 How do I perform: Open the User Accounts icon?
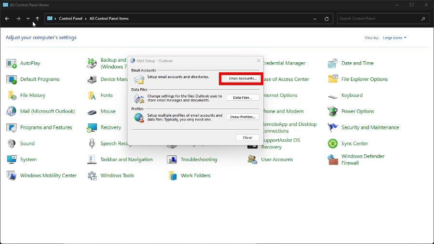click(x=252, y=160)
